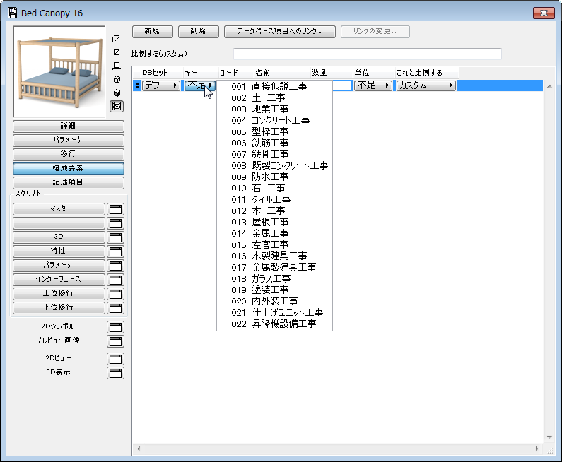Click the horizontal scrollbar right arrow
The height and width of the screenshot is (462, 562).
click(537, 449)
